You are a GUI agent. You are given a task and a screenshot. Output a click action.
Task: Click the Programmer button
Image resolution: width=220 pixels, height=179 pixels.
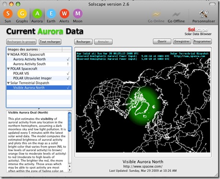tap(202, 42)
